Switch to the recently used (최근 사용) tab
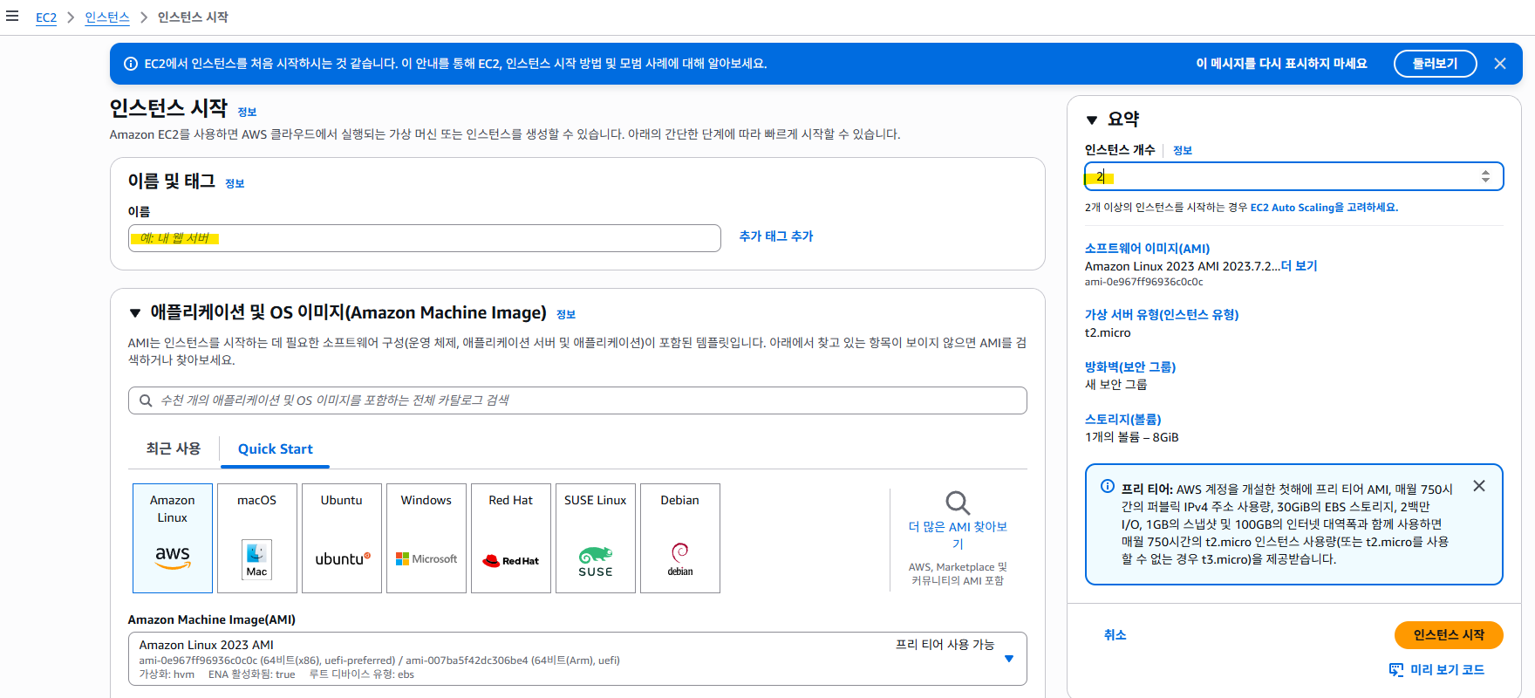This screenshot has height=698, width=1535. [174, 448]
